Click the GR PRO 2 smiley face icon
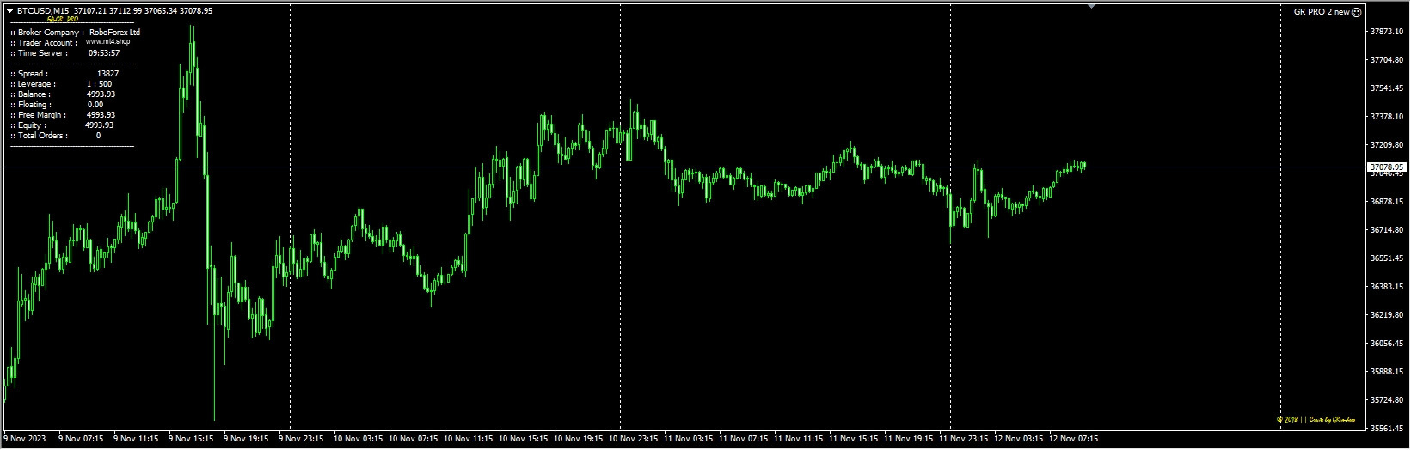This screenshot has width=1411, height=450. [x=1356, y=12]
